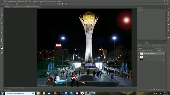Screen dimensions: 170x95
Task: Link layers icon in Layers panel
Action: pos(149,90)
